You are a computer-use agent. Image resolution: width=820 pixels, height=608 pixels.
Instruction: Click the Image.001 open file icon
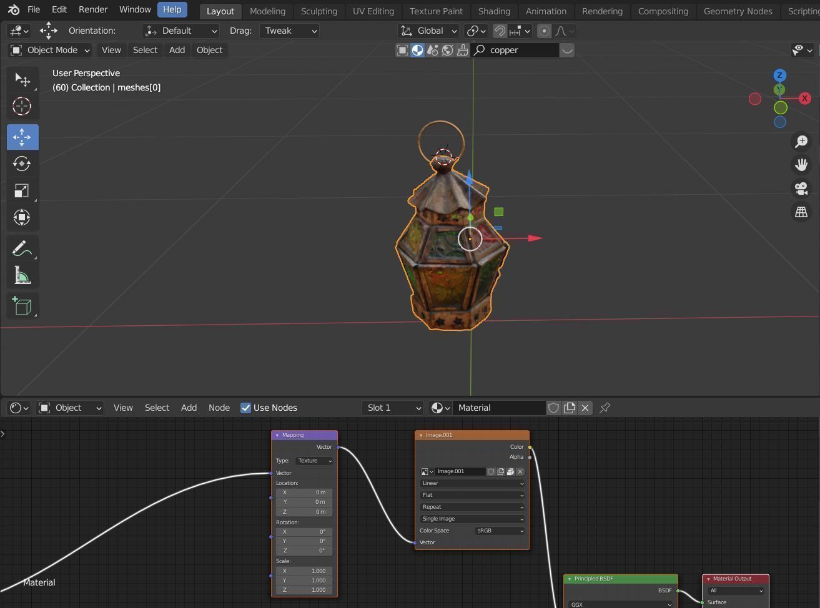point(510,471)
